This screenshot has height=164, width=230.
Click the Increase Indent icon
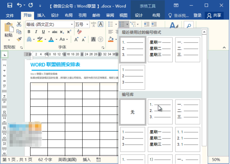(154, 24)
